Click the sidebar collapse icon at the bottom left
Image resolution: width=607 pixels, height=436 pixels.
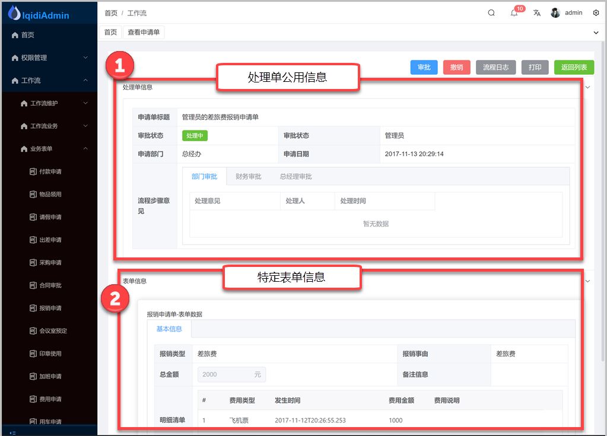[12, 433]
